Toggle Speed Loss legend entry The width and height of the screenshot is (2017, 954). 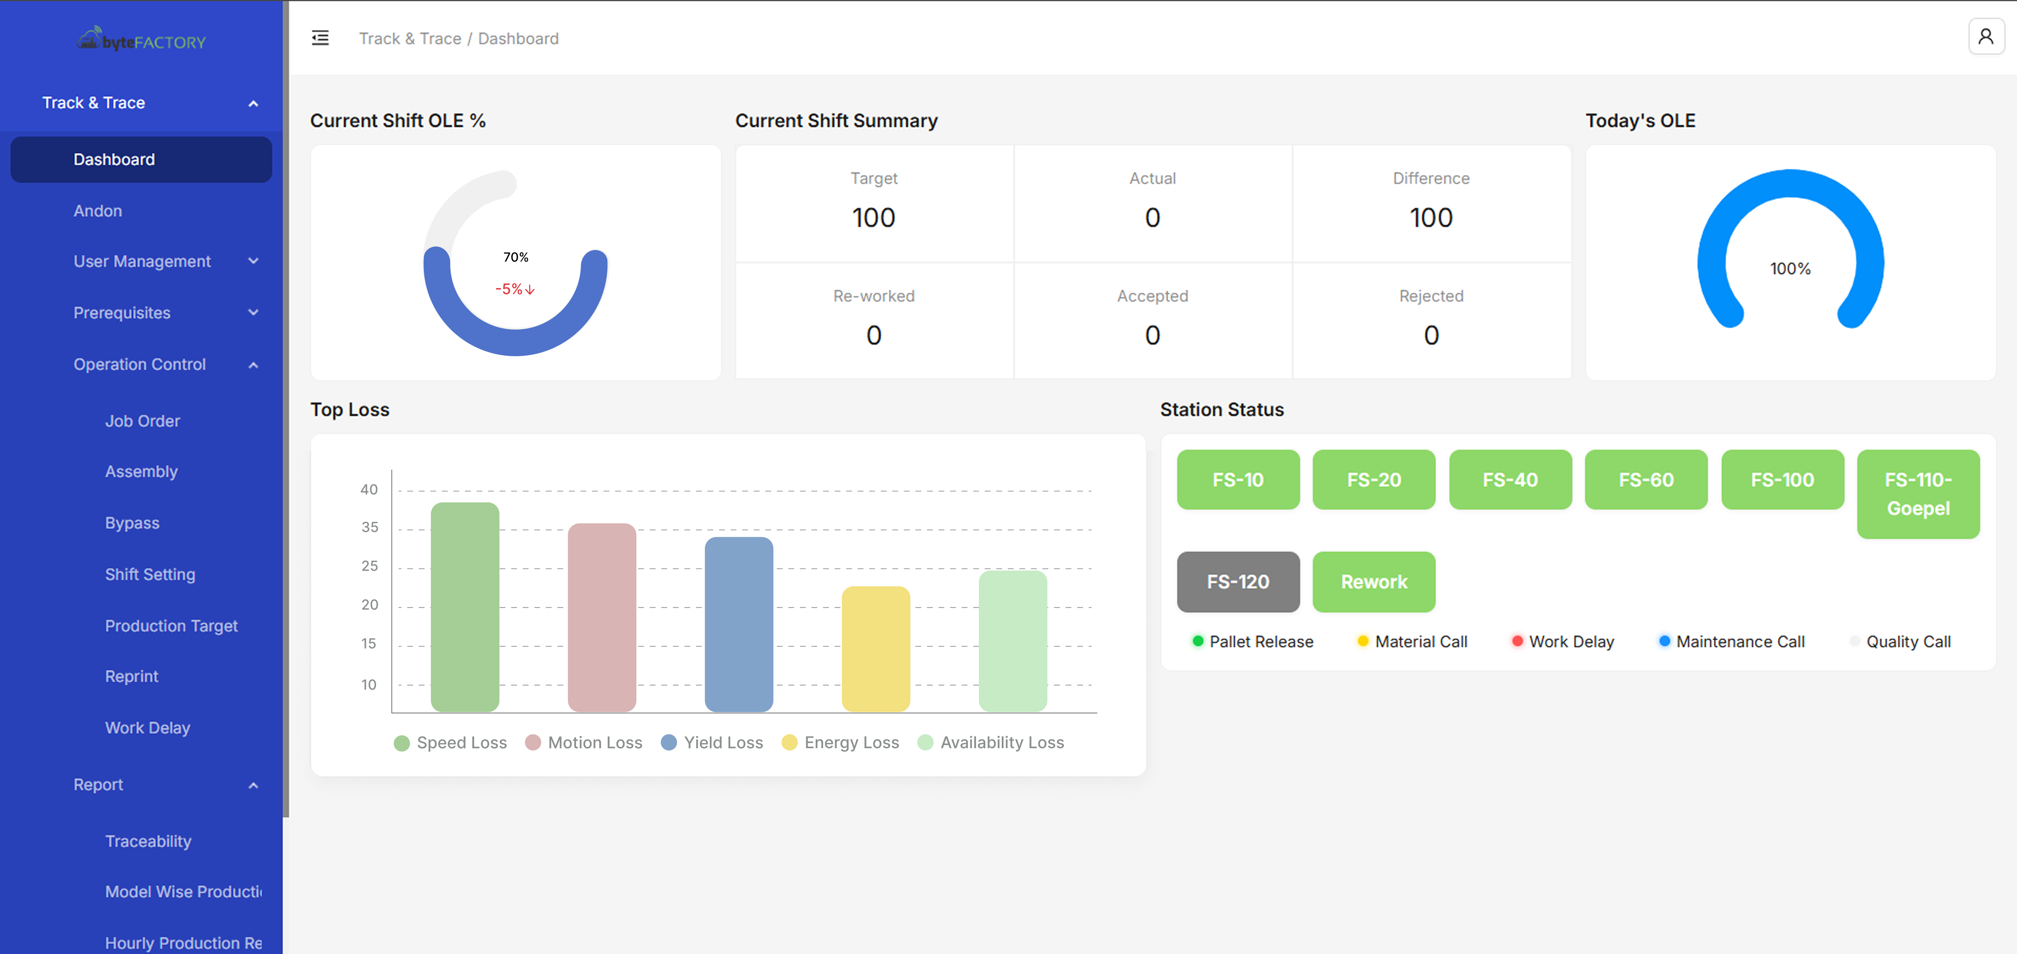pos(450,743)
